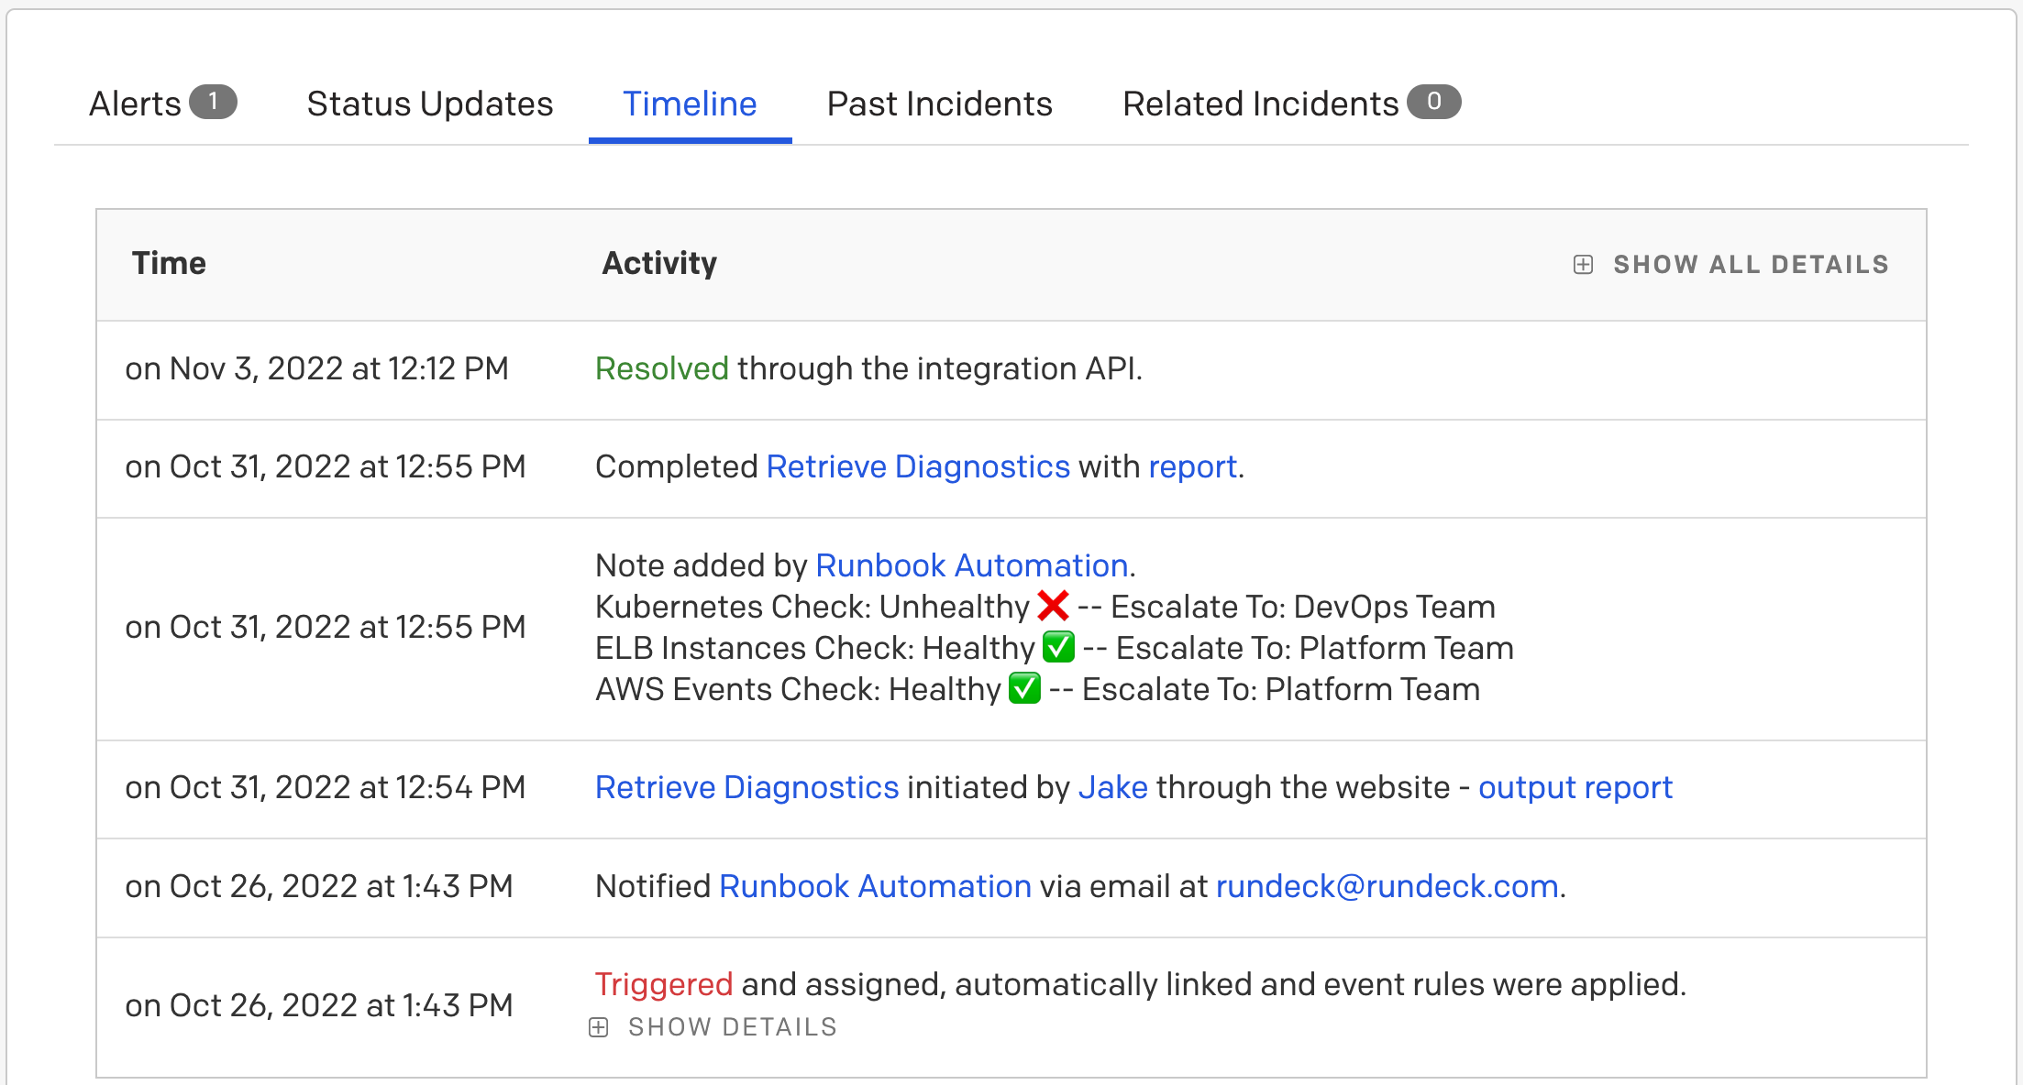Open the output report link

coord(1575,787)
